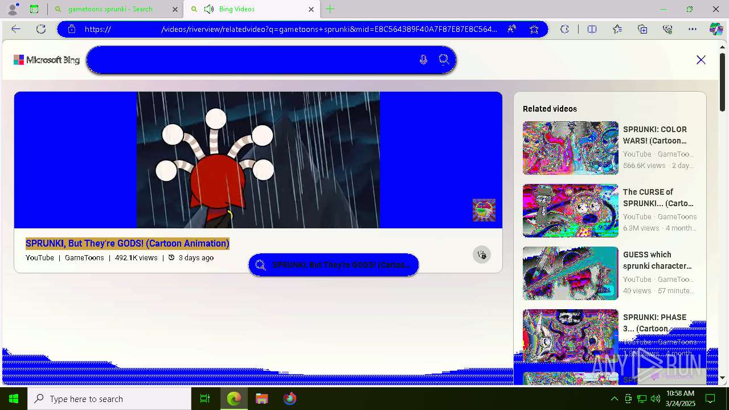Switch to the gametoons sprunki Search tab
Viewport: 729px width, 410px height.
110,9
